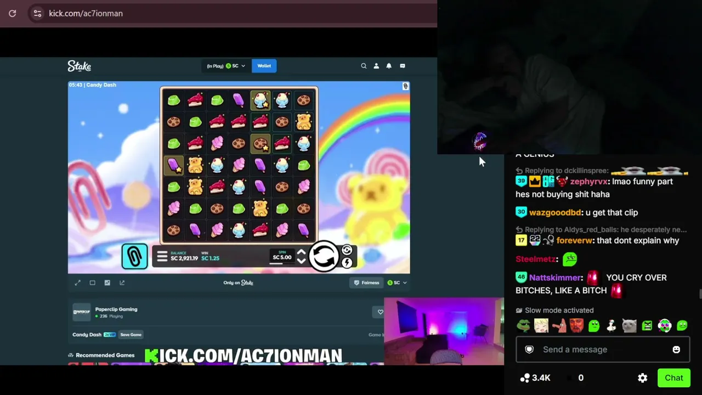This screenshot has height=395, width=702.
Task: Click the webcam overlay thumbnail
Action: tap(444, 331)
